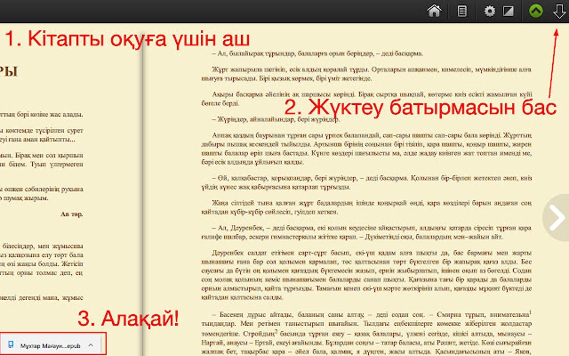Expand options chevron beside the epub download

tap(91, 345)
